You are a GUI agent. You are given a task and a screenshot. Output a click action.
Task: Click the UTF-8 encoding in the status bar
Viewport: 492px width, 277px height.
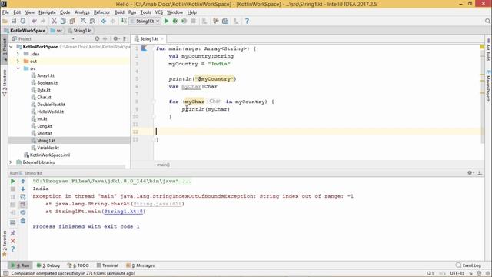click(457, 274)
